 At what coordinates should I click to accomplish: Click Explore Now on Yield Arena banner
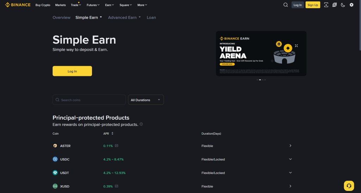tap(227, 64)
